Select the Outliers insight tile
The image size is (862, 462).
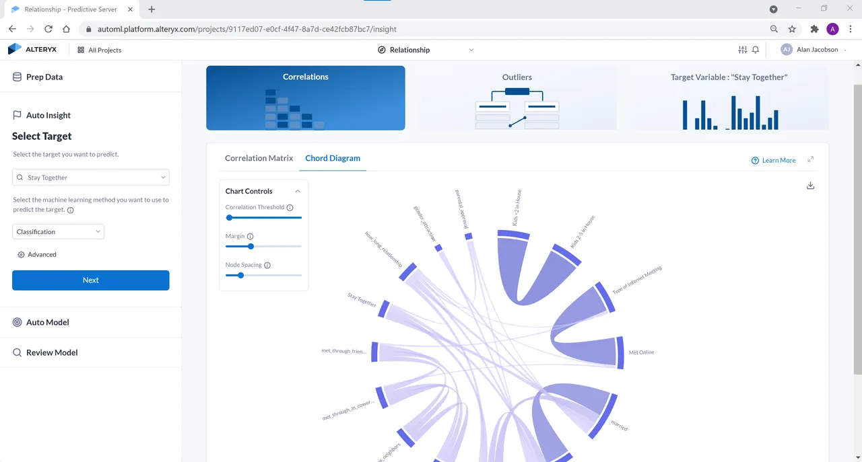[x=517, y=98]
